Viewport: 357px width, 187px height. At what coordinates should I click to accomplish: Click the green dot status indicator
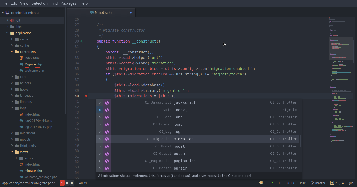click(272, 183)
